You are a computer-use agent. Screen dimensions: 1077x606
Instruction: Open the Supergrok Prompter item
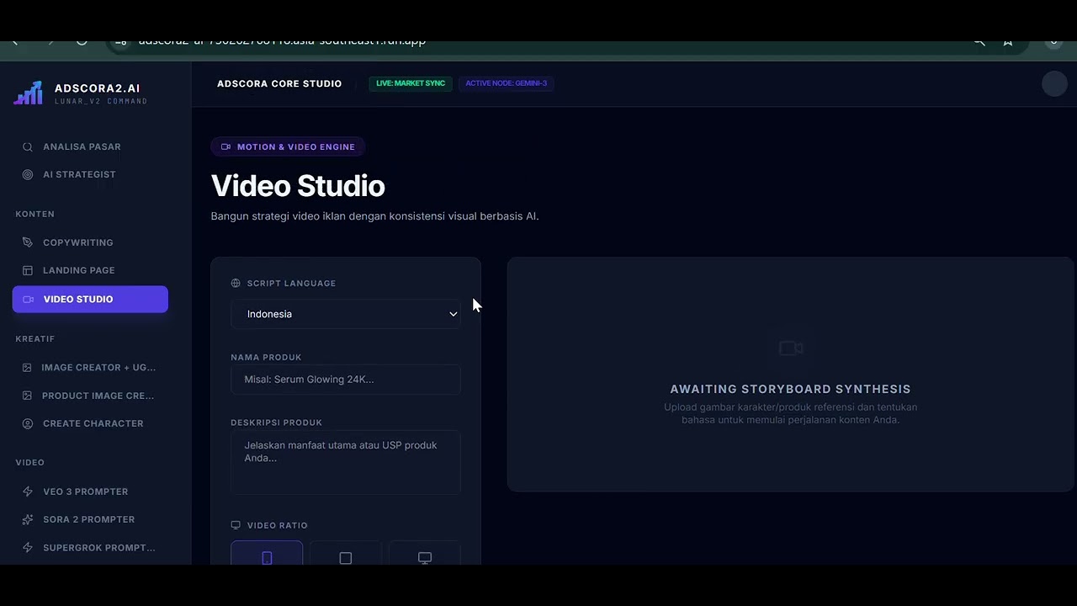pyautogui.click(x=90, y=548)
